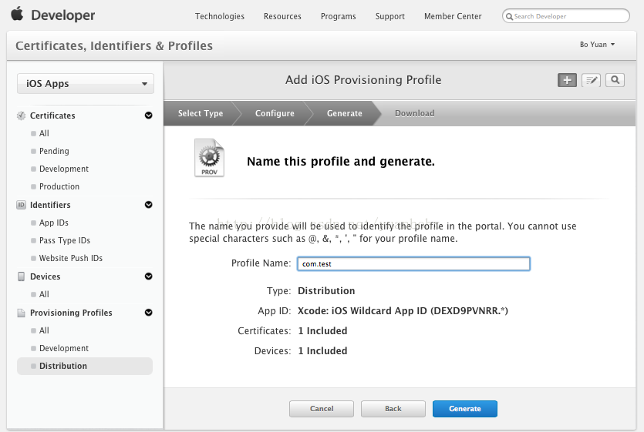
Task: Click the Identifiers ID icon
Action: click(x=22, y=205)
